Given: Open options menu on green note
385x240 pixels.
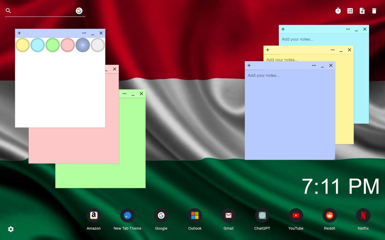Looking at the screenshot, I should [125, 94].
